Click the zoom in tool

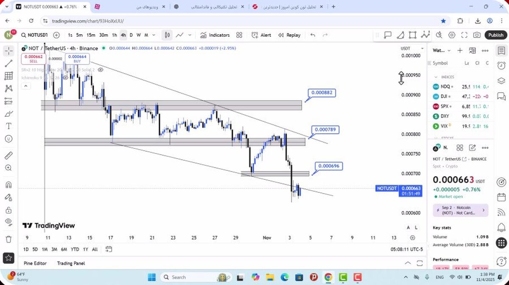point(8,168)
